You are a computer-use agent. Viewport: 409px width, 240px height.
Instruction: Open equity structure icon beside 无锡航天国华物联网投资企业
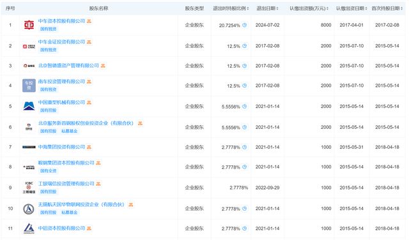(x=131, y=204)
